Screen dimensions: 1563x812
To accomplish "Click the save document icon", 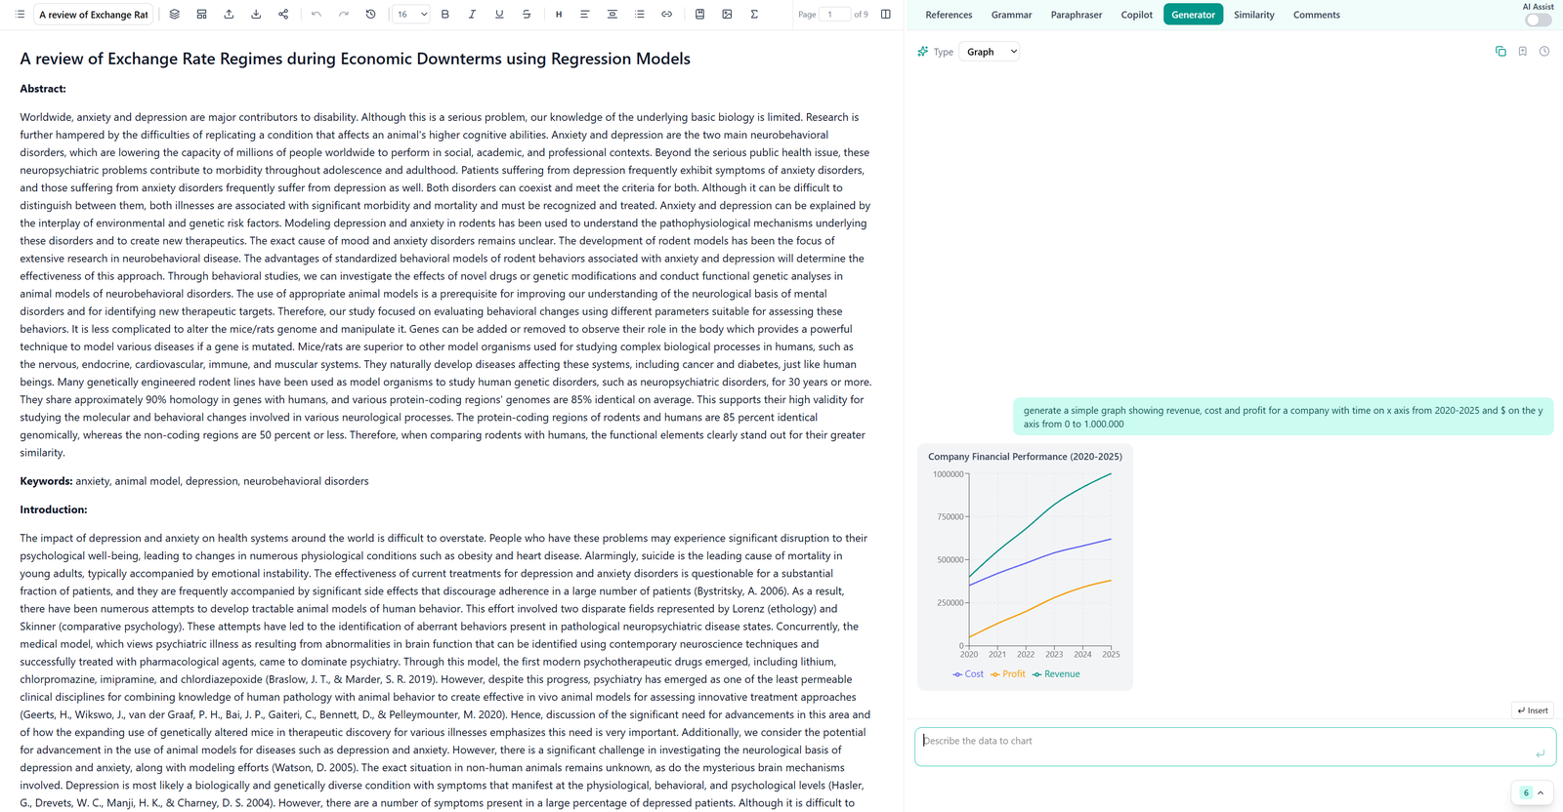I will click(699, 15).
